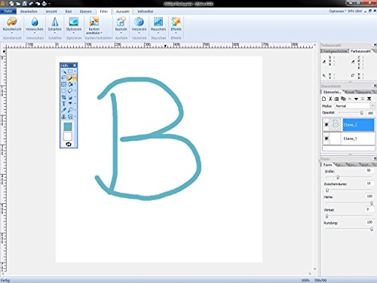The width and height of the screenshot is (377, 283).
Task: Click print icon in quick access toolbar
Action: [44, 4]
